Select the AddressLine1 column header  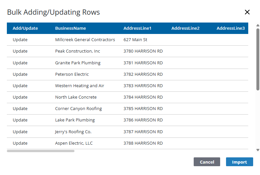[137, 28]
